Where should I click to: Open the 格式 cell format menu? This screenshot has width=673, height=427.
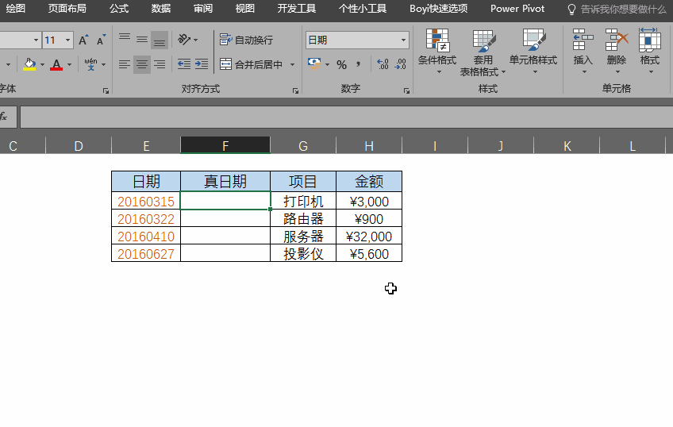pos(649,52)
